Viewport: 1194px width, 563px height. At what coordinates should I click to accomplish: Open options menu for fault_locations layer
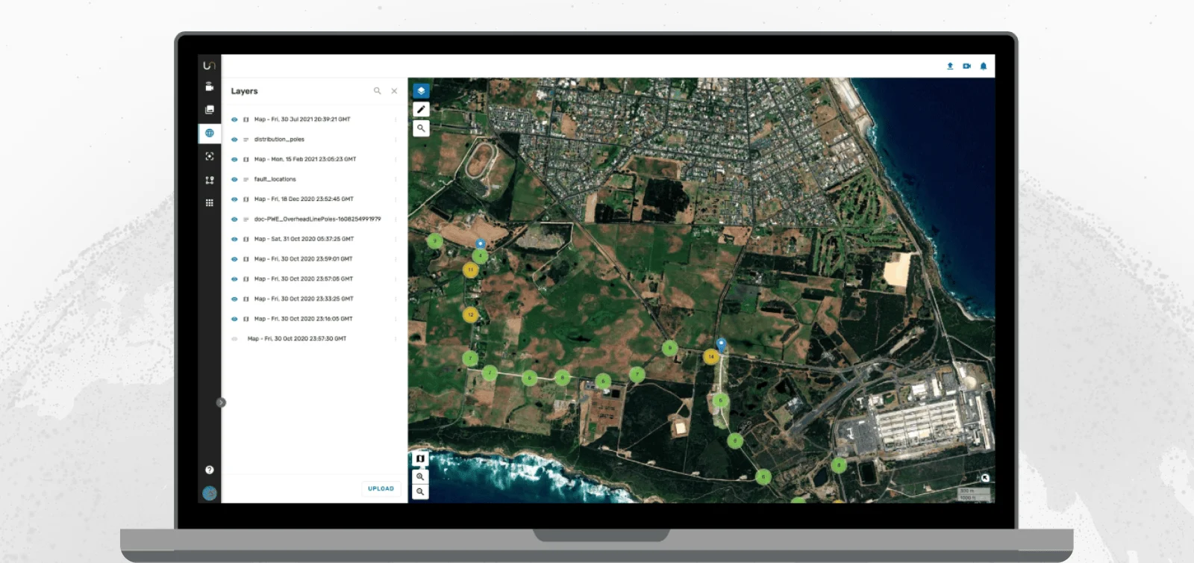[396, 179]
